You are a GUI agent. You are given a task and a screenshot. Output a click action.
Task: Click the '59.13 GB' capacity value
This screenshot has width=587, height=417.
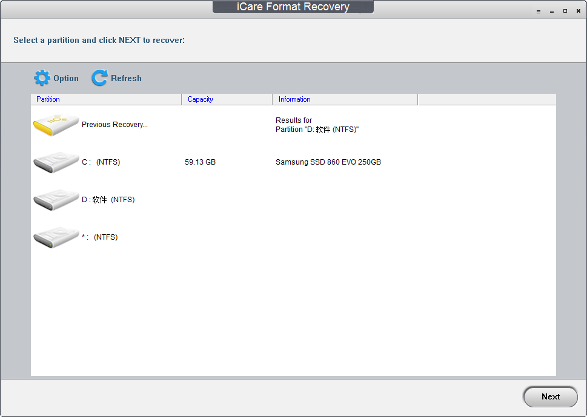(x=201, y=162)
